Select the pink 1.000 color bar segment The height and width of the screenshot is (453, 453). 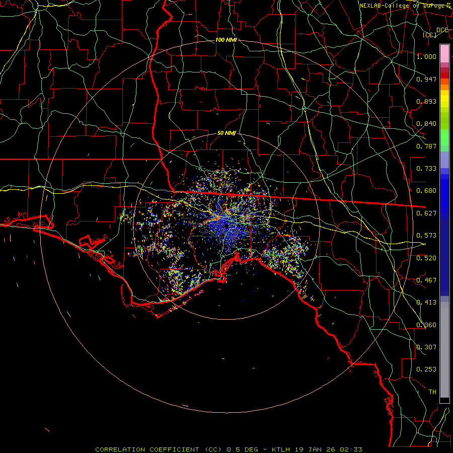444,54
